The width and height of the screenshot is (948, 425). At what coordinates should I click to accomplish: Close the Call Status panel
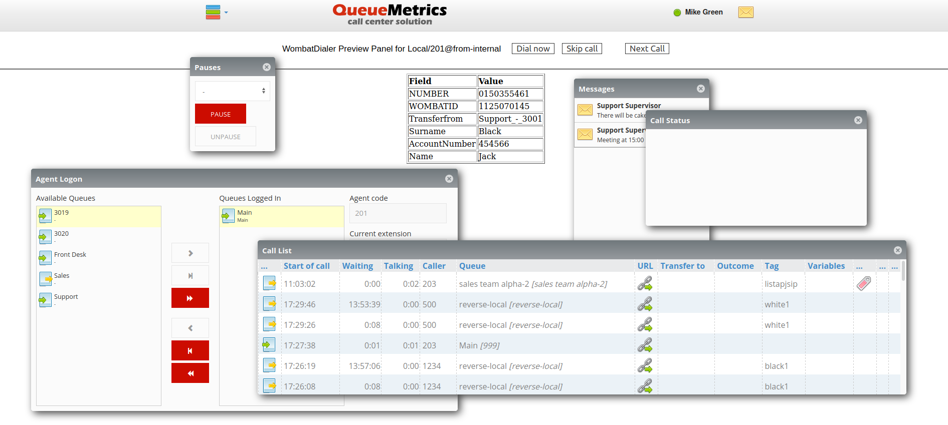point(858,120)
